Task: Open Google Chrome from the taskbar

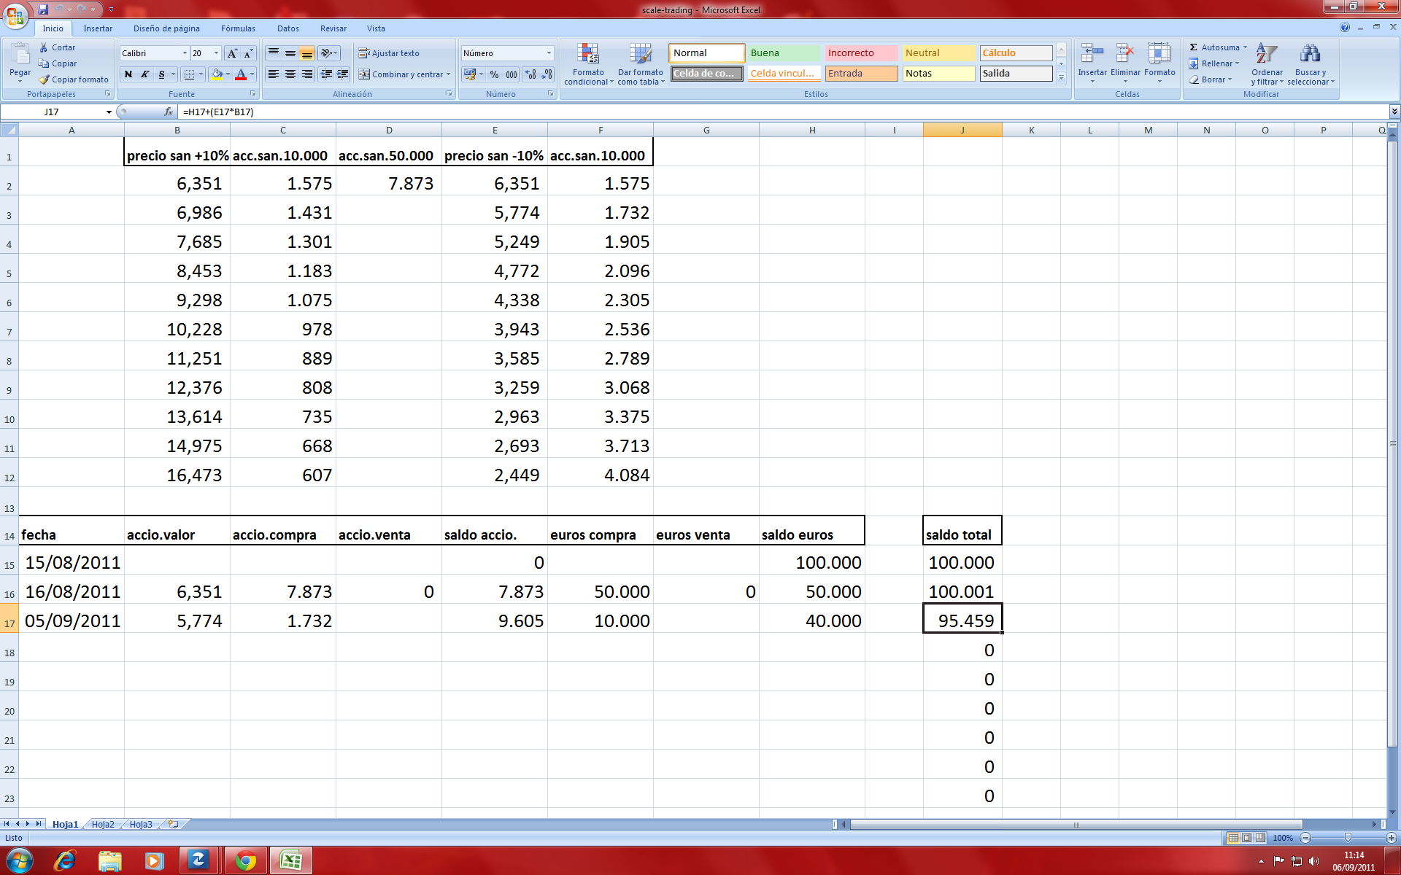Action: [246, 861]
